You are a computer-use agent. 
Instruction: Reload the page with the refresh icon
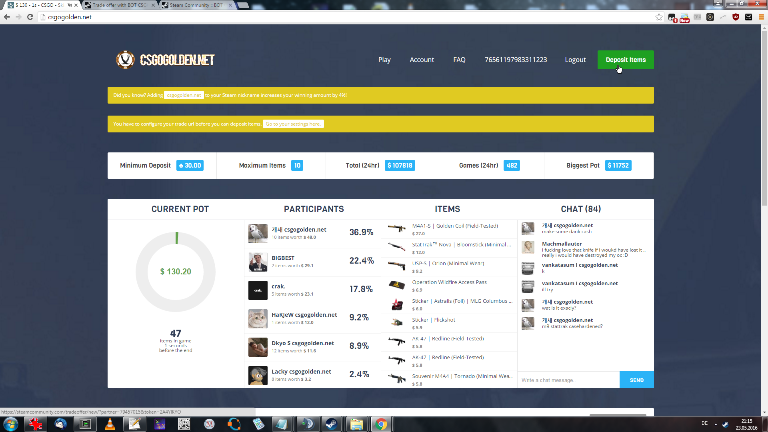click(x=30, y=17)
